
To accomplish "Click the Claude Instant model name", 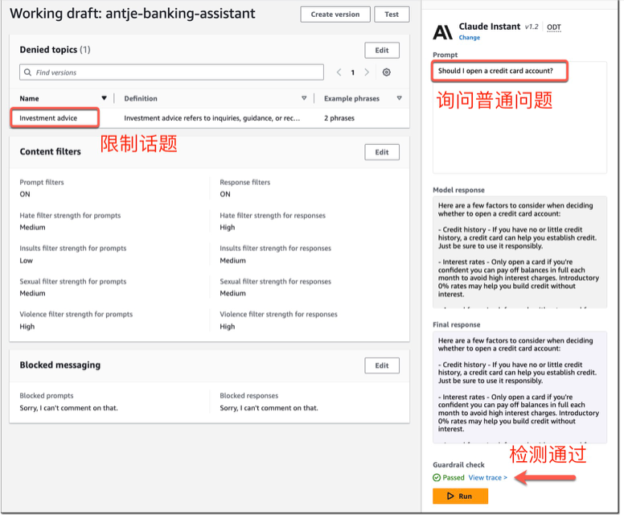I will click(489, 27).
